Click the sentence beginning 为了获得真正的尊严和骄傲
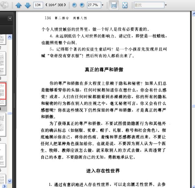The width and height of the screenshot is (195, 188). click(103, 140)
